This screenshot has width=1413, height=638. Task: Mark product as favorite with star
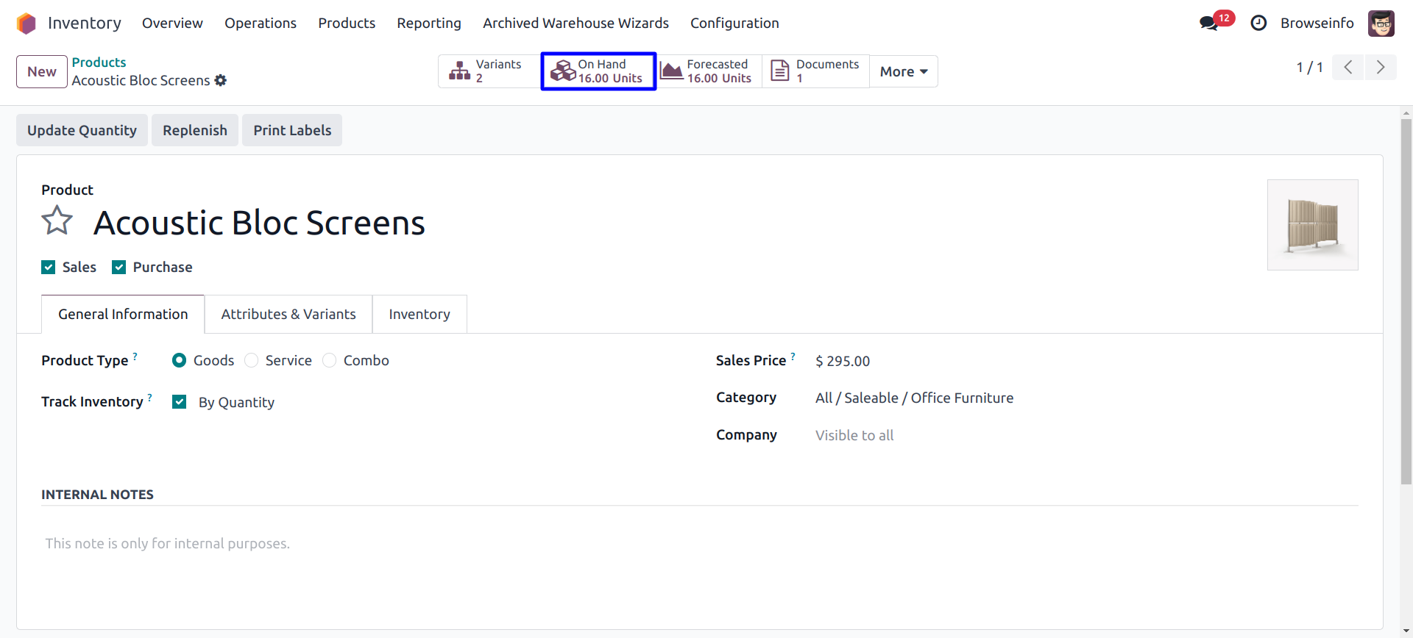[57, 221]
